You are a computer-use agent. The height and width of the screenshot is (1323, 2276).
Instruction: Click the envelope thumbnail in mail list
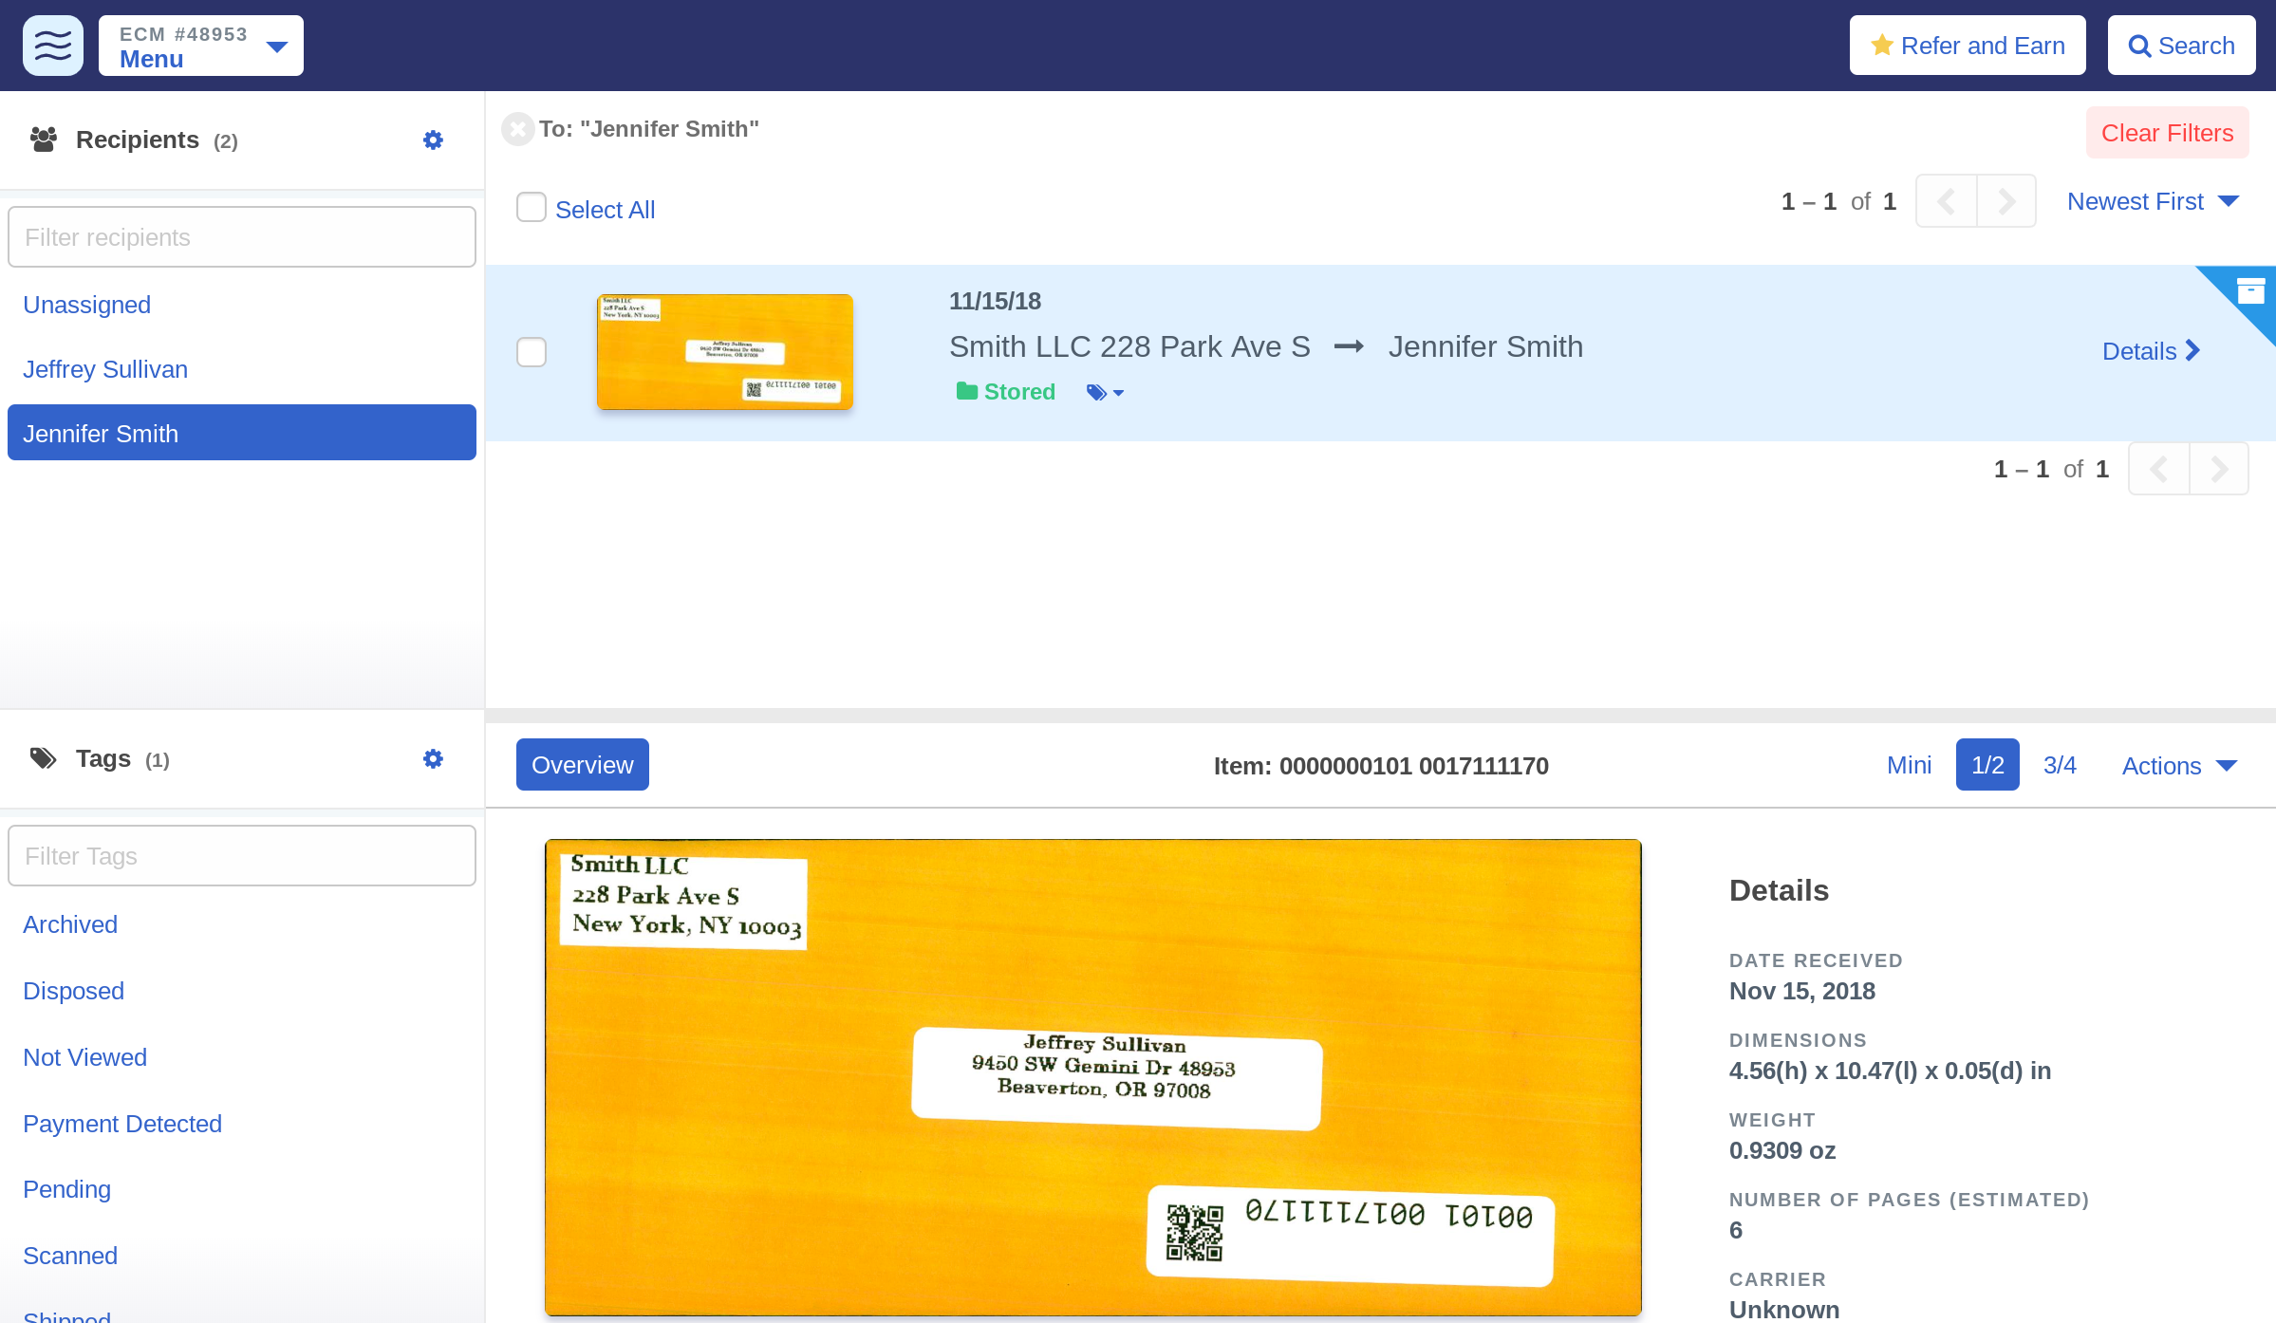point(725,352)
